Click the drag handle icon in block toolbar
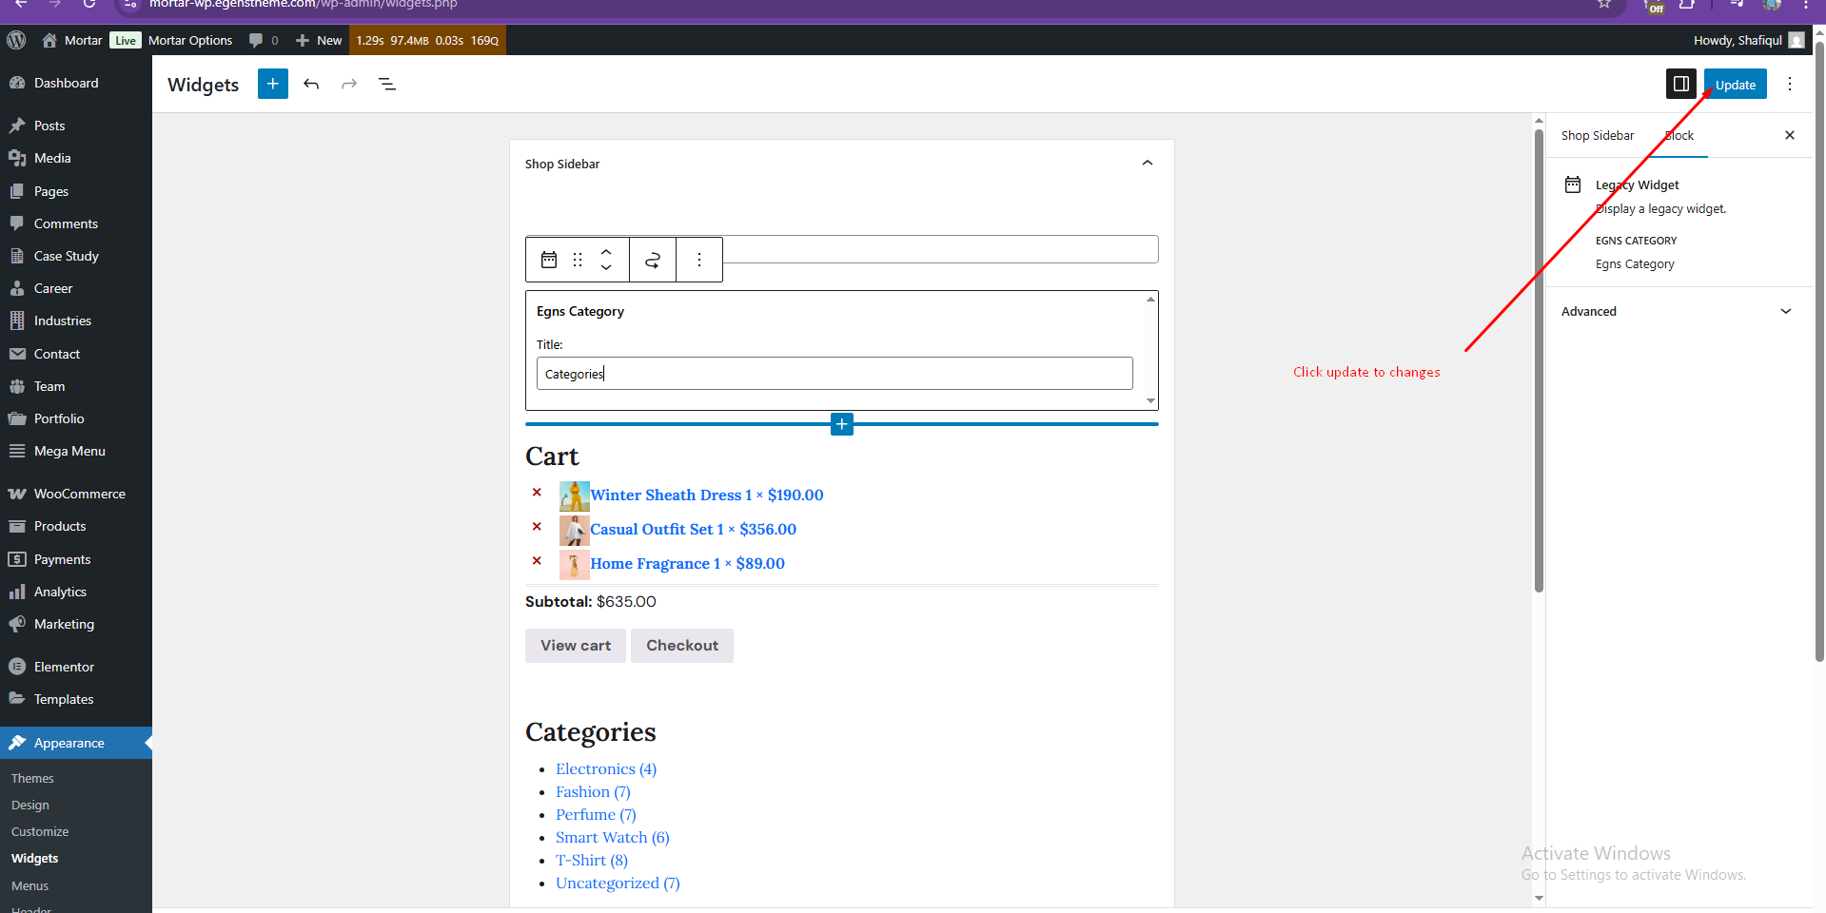The width and height of the screenshot is (1826, 913). tap(578, 260)
